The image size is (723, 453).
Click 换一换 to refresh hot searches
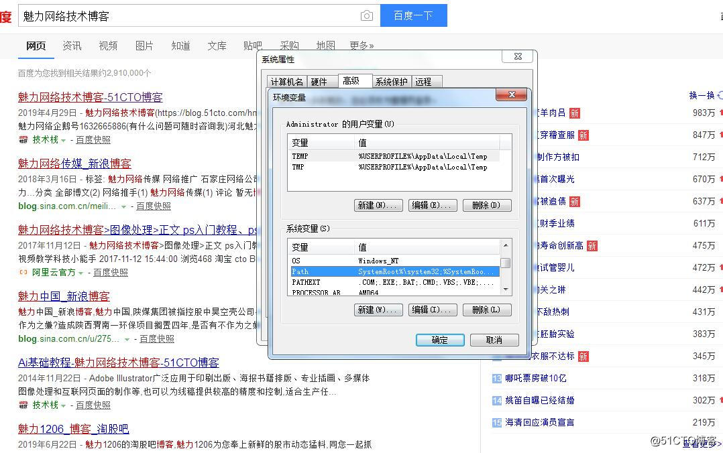coord(702,95)
